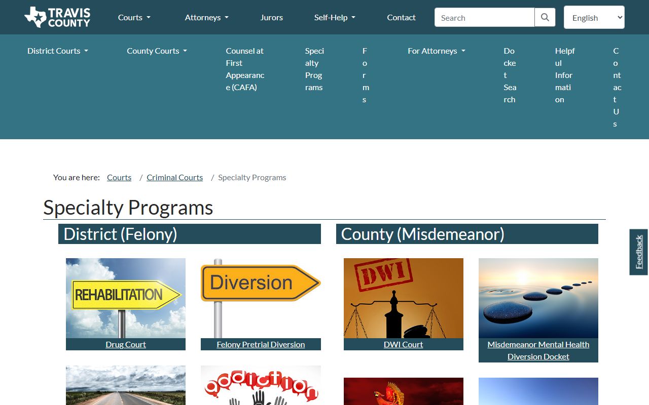Click the DWI scales thumbnail

404,298
